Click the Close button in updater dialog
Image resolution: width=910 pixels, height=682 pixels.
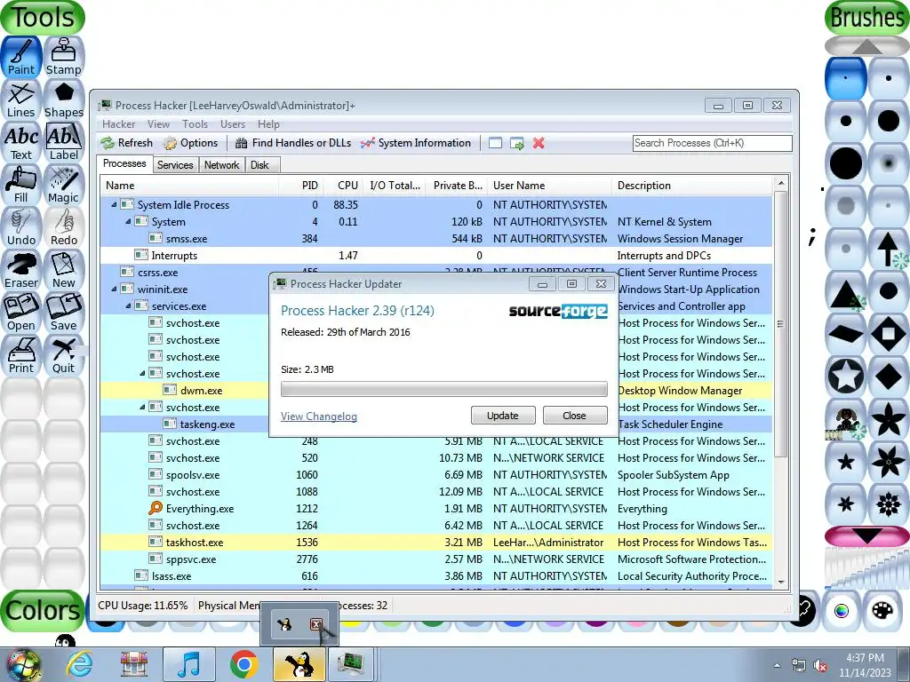coord(575,416)
